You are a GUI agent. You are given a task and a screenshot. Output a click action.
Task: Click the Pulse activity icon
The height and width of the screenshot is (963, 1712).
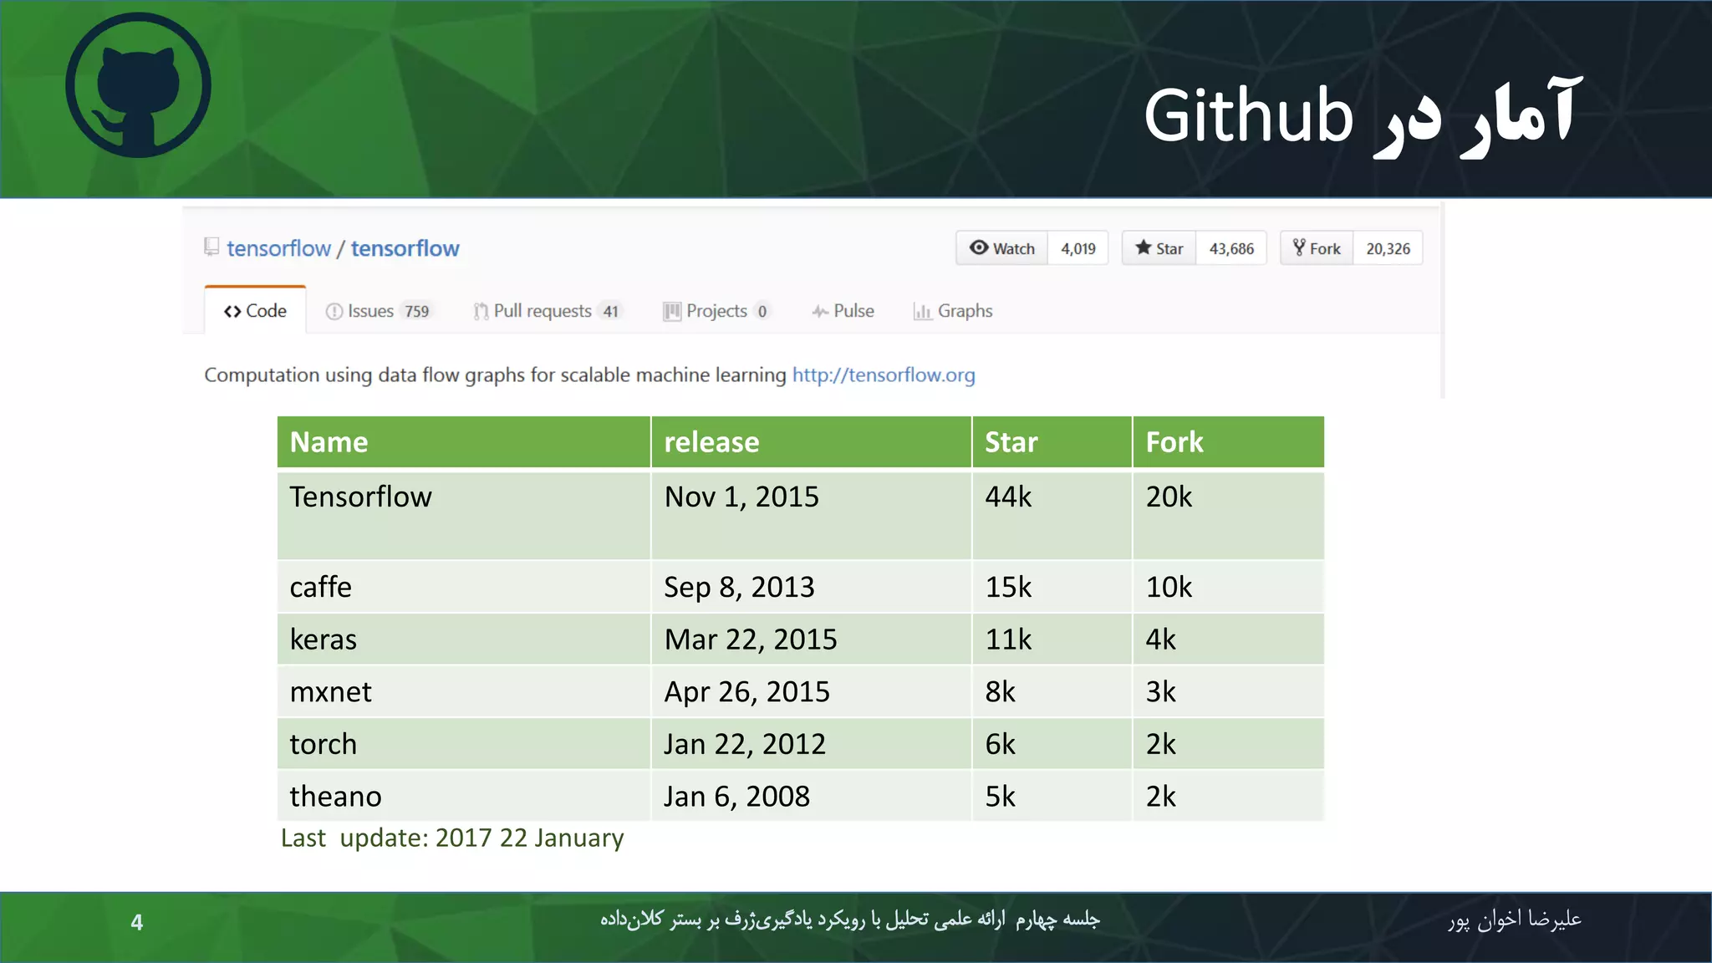pos(820,311)
